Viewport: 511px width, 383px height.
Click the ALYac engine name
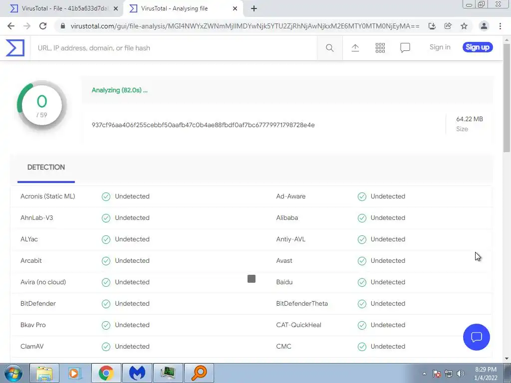coord(29,239)
